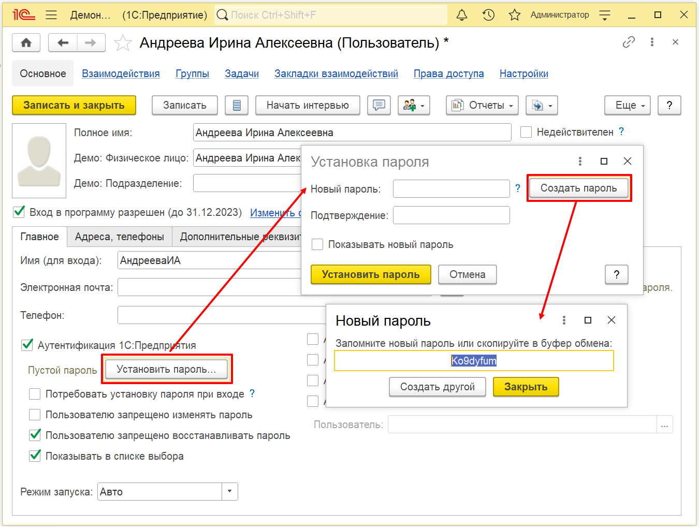Click Создать другой button
The width and height of the screenshot is (699, 527).
point(438,387)
